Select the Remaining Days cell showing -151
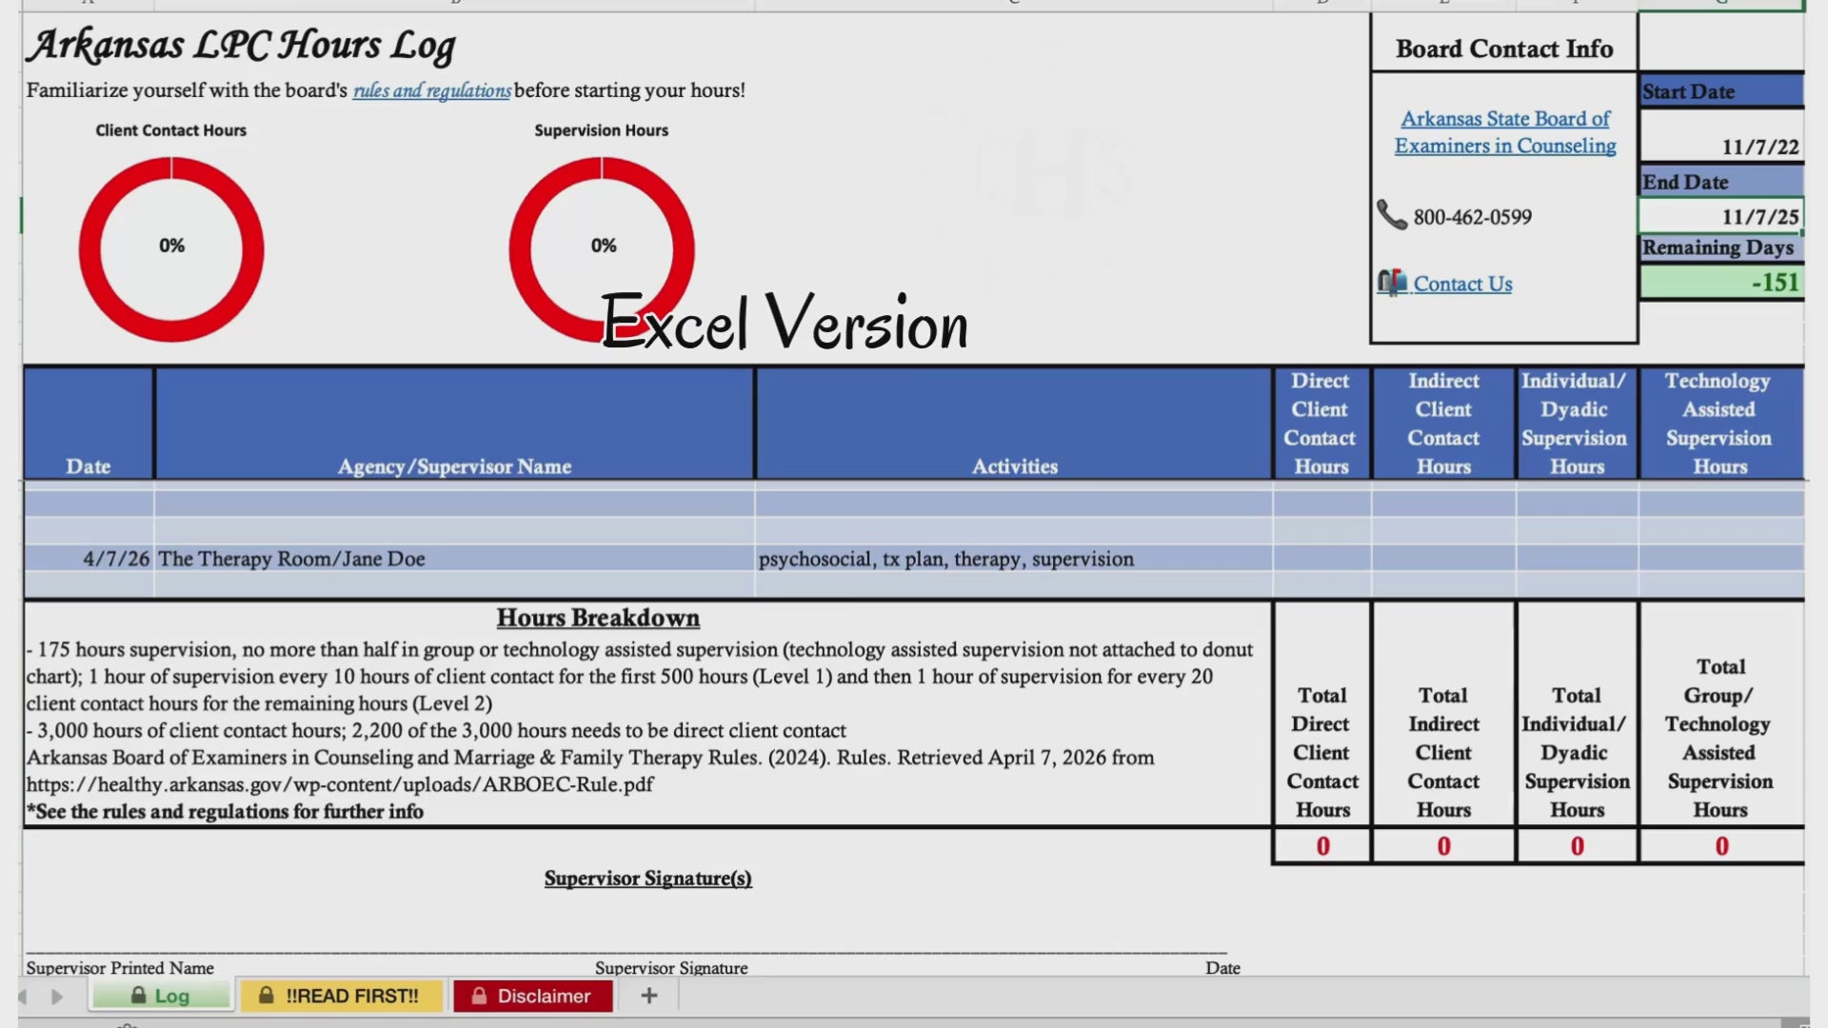Image resolution: width=1828 pixels, height=1028 pixels. pos(1720,283)
